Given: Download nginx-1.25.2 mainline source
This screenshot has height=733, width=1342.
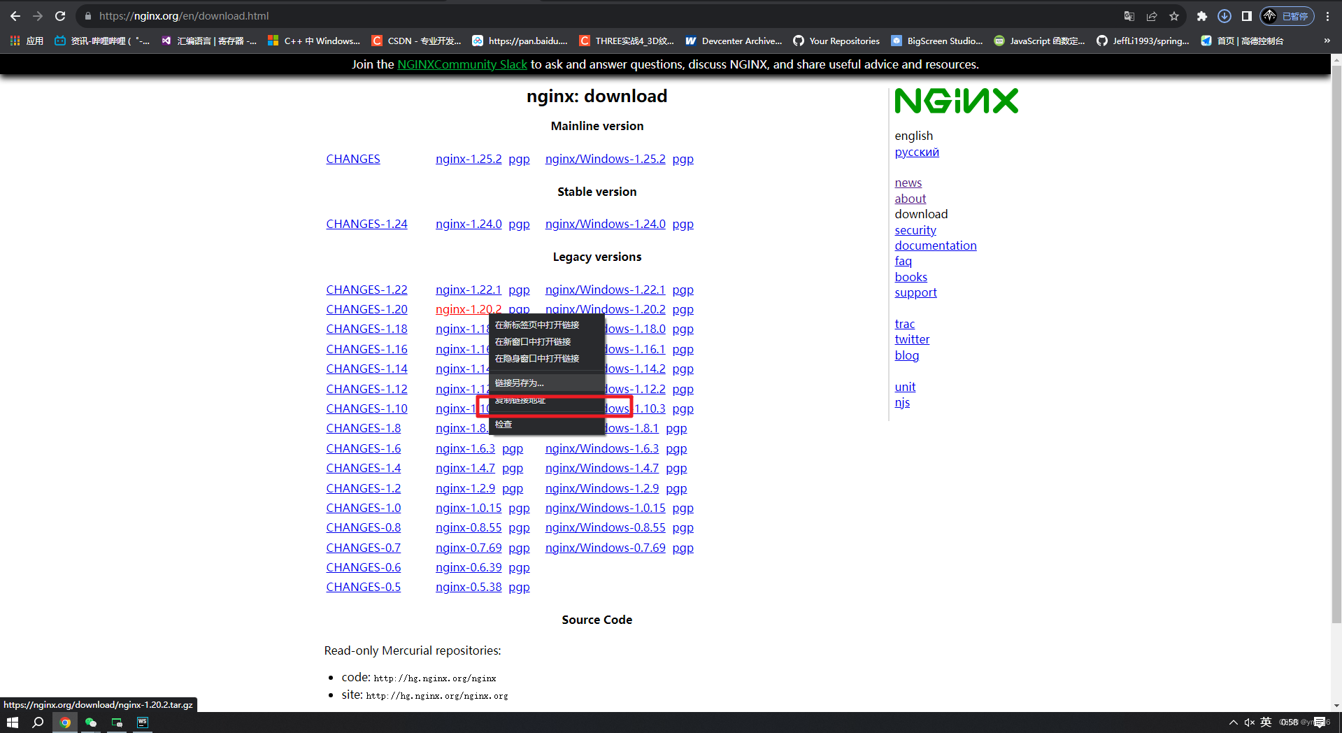Looking at the screenshot, I should [469, 159].
